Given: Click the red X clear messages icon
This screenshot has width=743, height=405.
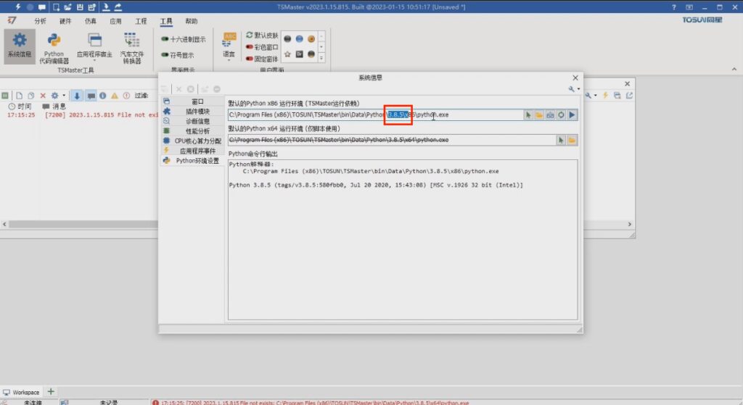Looking at the screenshot, I should [43, 96].
